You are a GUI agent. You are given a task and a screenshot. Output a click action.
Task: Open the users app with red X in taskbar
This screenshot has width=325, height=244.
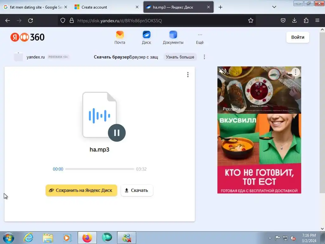coord(127,238)
